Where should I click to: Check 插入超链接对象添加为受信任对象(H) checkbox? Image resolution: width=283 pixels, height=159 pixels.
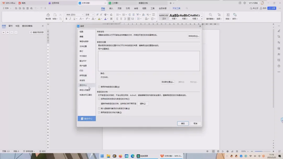(99, 109)
